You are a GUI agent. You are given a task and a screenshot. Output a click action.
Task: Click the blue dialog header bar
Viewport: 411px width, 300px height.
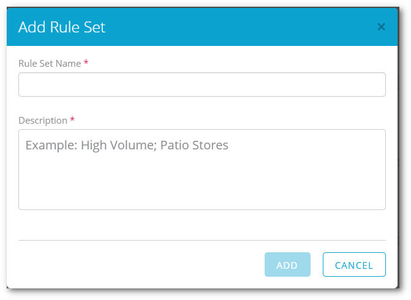202,27
